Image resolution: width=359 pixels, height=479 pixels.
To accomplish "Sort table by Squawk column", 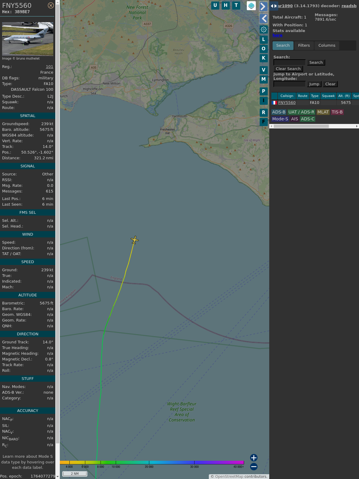I will point(328,96).
